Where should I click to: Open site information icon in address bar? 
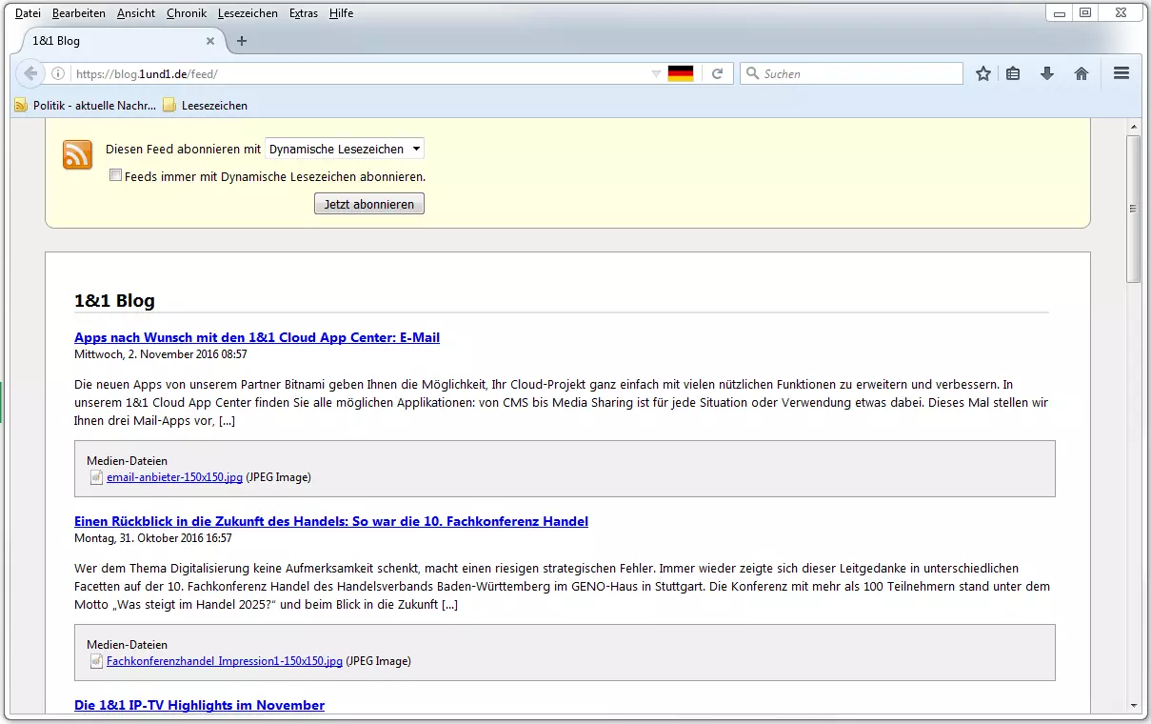click(57, 73)
